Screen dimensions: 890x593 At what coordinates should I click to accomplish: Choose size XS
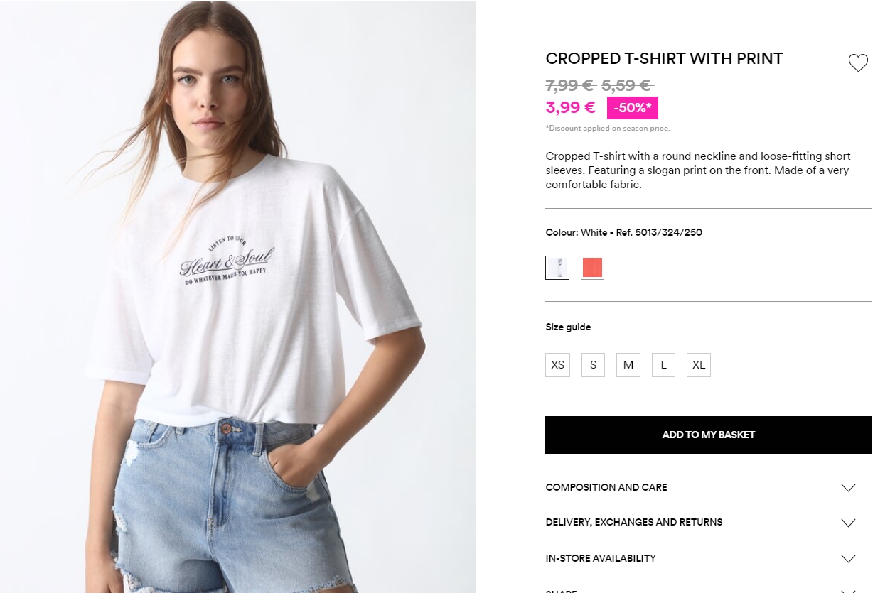pos(558,365)
